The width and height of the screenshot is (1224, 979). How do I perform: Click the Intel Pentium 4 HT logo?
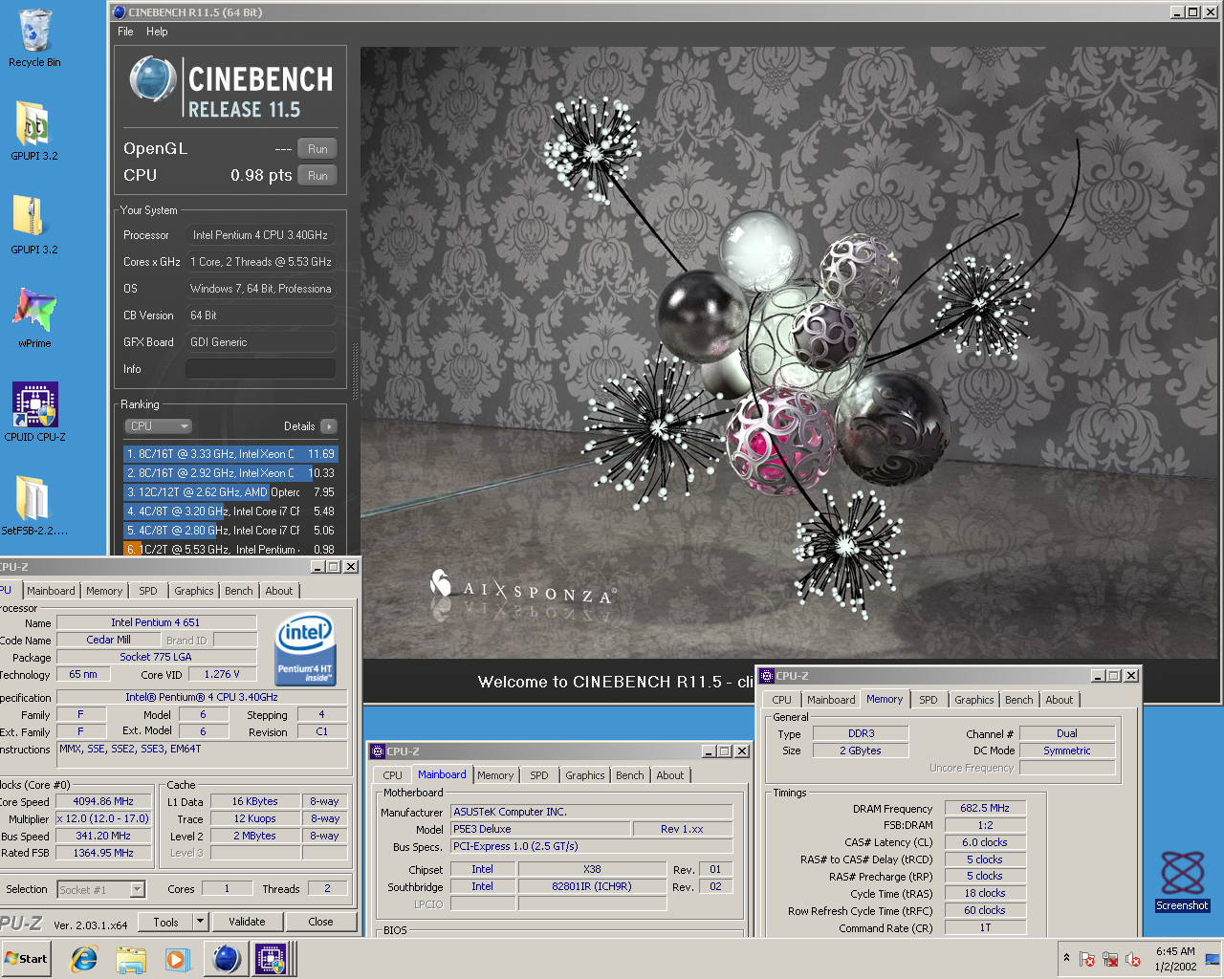304,650
